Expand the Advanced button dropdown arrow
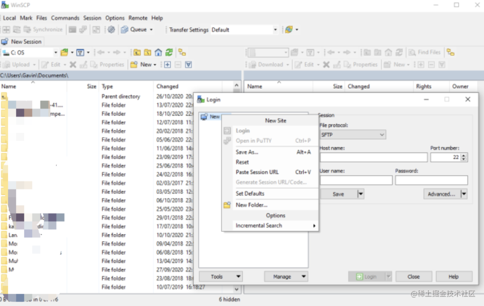The height and width of the screenshot is (306, 484). tap(463, 194)
